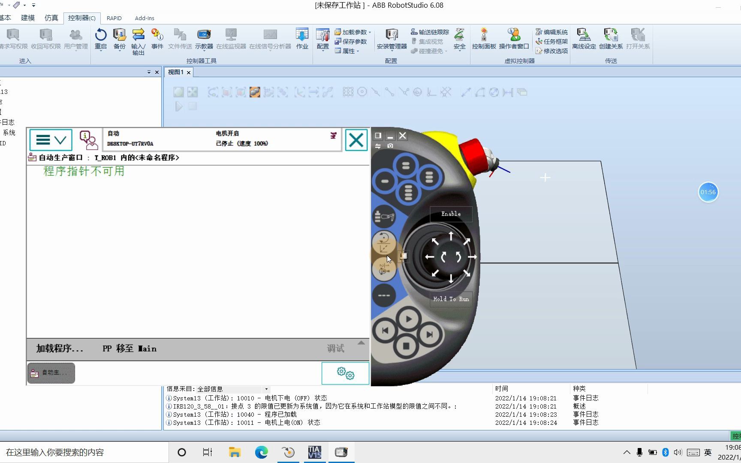Click the 自动生... task bar button
The width and height of the screenshot is (741, 463).
tap(51, 373)
